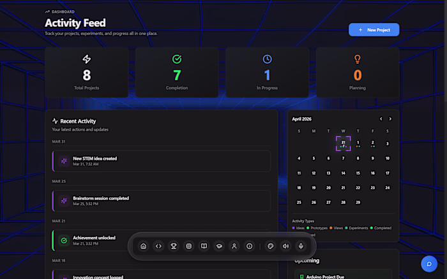This screenshot has width=447, height=279.
Task: Select day 15 in calendar
Action: click(358, 173)
